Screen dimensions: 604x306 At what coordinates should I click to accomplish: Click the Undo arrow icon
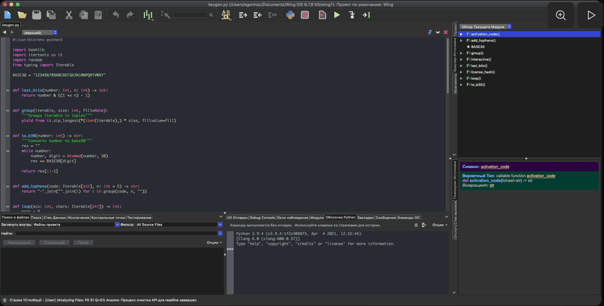tap(116, 15)
